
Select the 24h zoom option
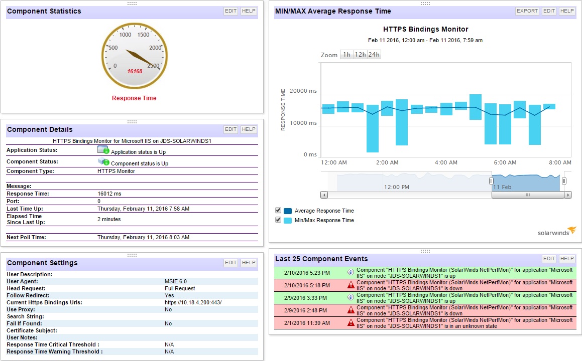(x=374, y=55)
